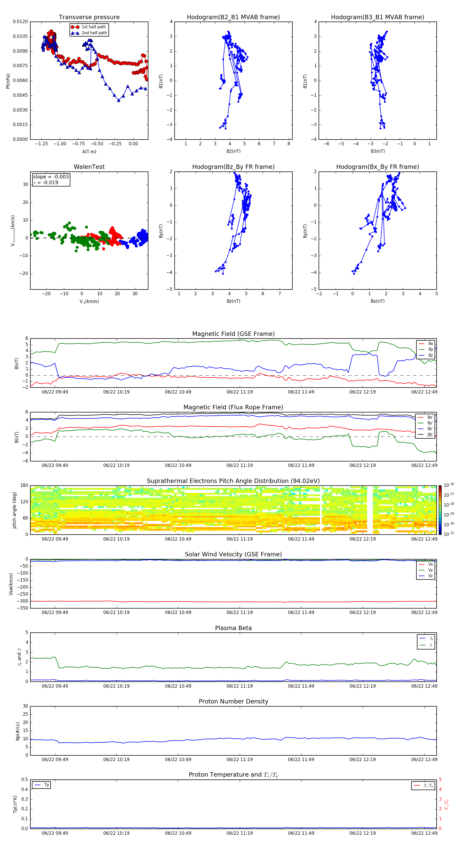
Task: Click the "Plasma Beta" plot title
Action: [233, 628]
